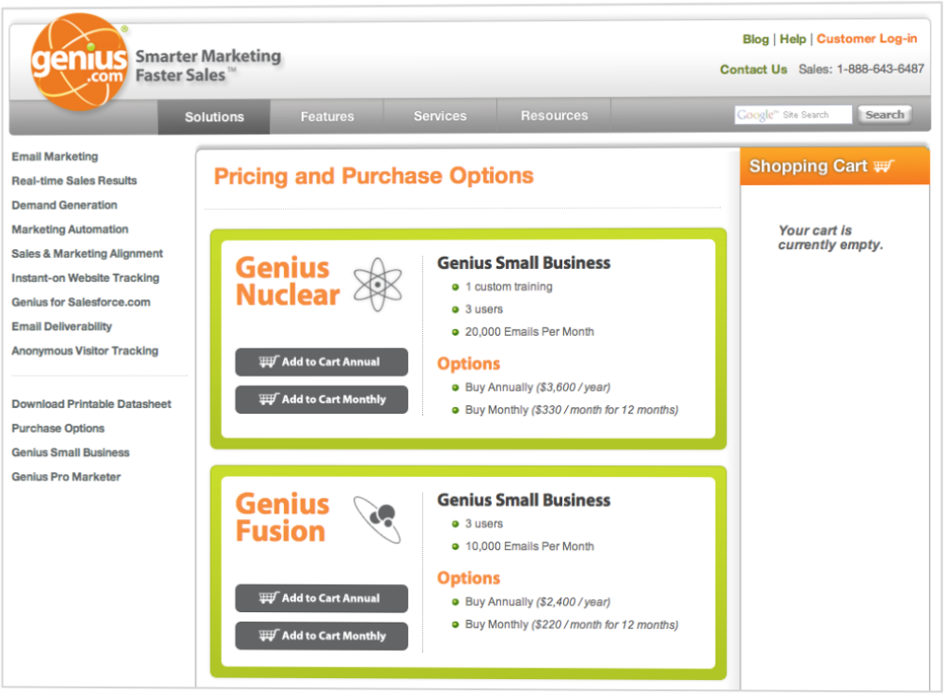Viewport: 944px width, 694px height.
Task: Go to Genius Small Business sidebar link
Action: [71, 452]
